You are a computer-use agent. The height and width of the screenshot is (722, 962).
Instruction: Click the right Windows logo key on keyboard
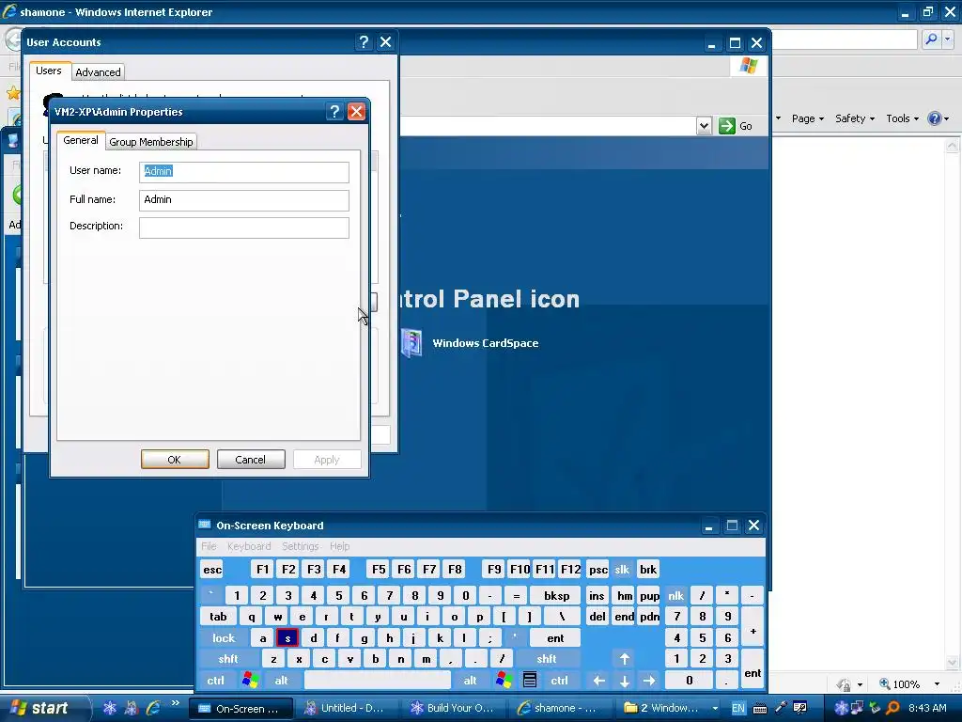pyautogui.click(x=504, y=681)
